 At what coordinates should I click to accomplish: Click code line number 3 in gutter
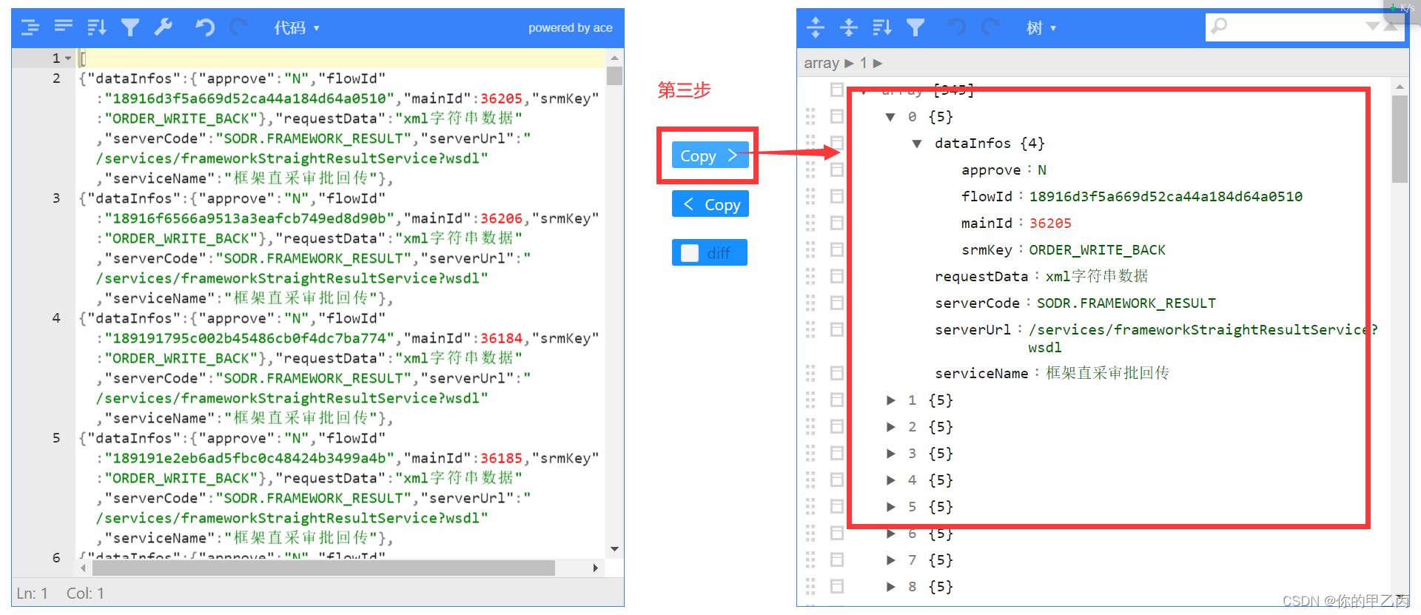tap(56, 198)
